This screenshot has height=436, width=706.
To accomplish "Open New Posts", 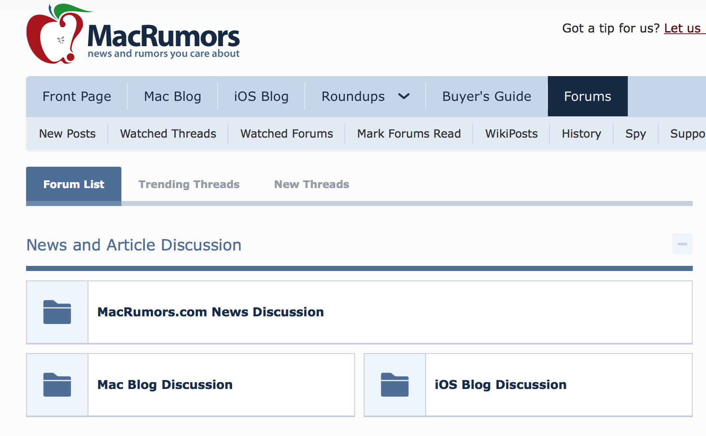I will click(x=67, y=134).
